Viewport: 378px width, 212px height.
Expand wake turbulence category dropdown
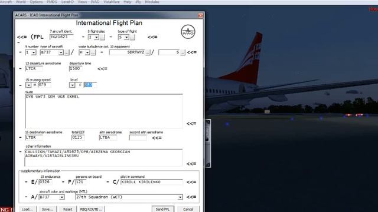point(87,52)
